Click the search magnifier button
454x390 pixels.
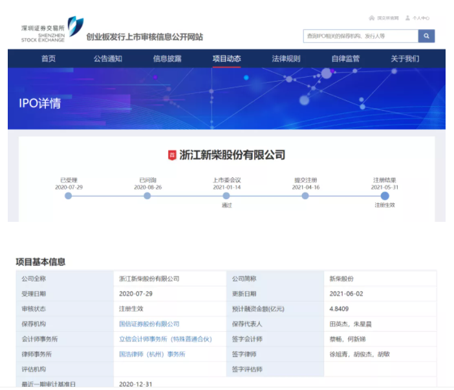pyautogui.click(x=426, y=36)
